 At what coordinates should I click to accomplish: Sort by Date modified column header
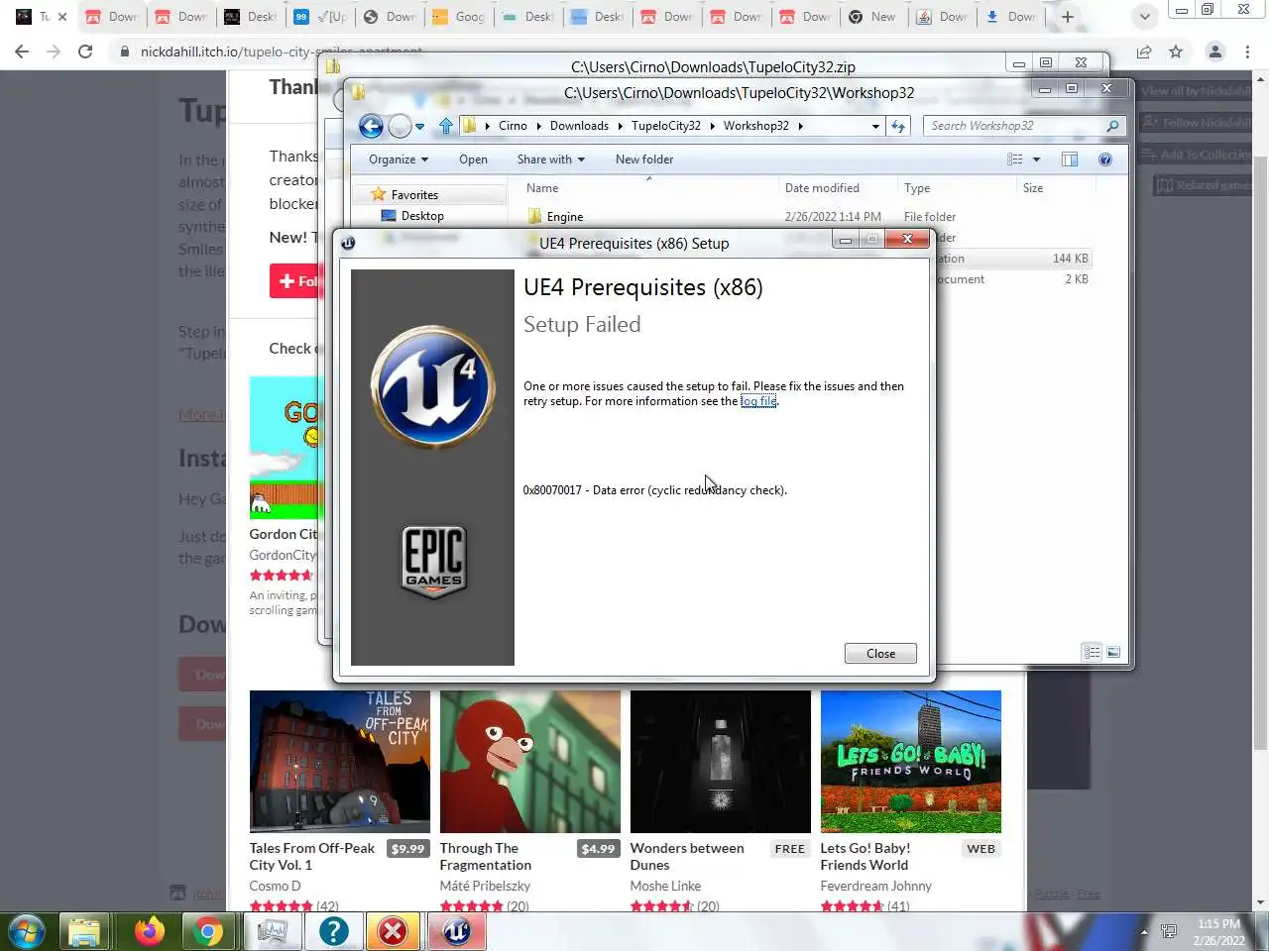pos(822,188)
